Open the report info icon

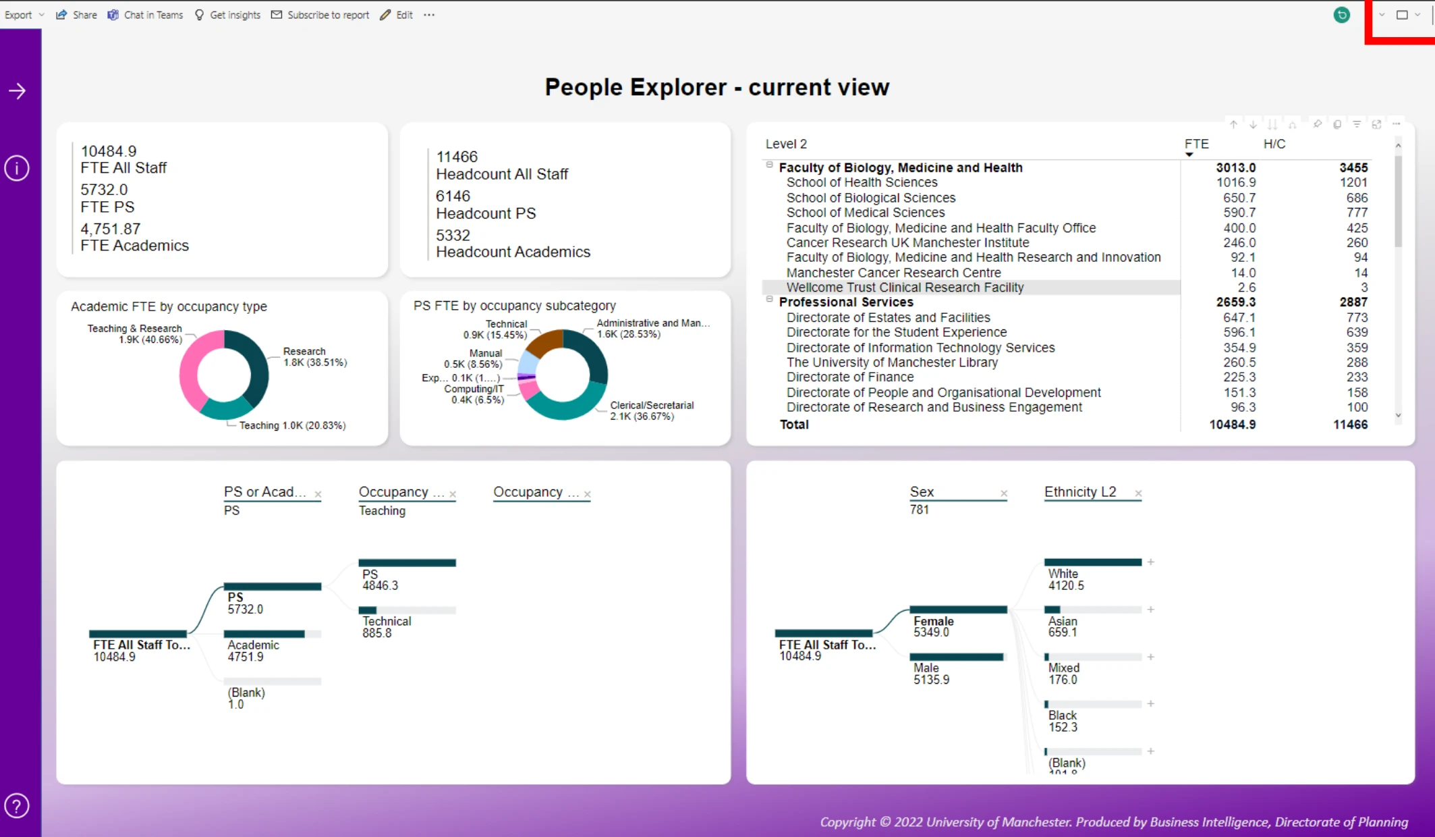[x=17, y=168]
